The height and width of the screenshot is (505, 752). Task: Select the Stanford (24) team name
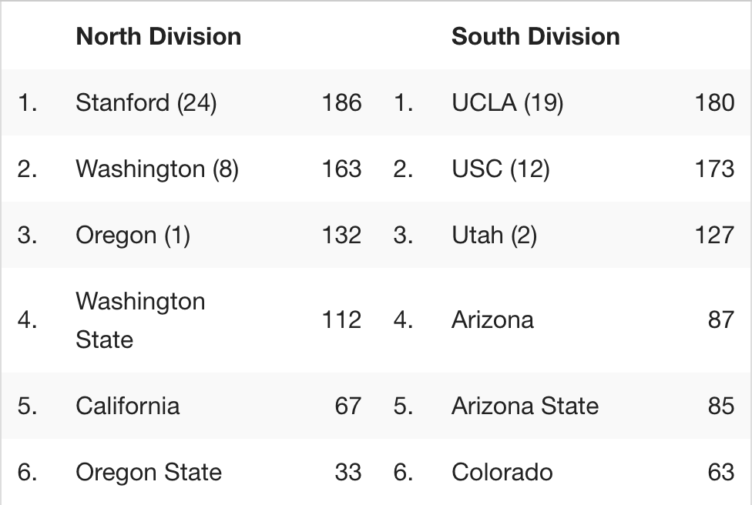(146, 102)
